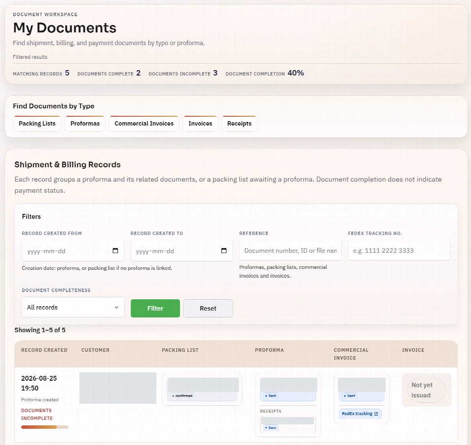The height and width of the screenshot is (445, 471).
Task: Open the Packing Lists document type
Action: click(x=37, y=124)
